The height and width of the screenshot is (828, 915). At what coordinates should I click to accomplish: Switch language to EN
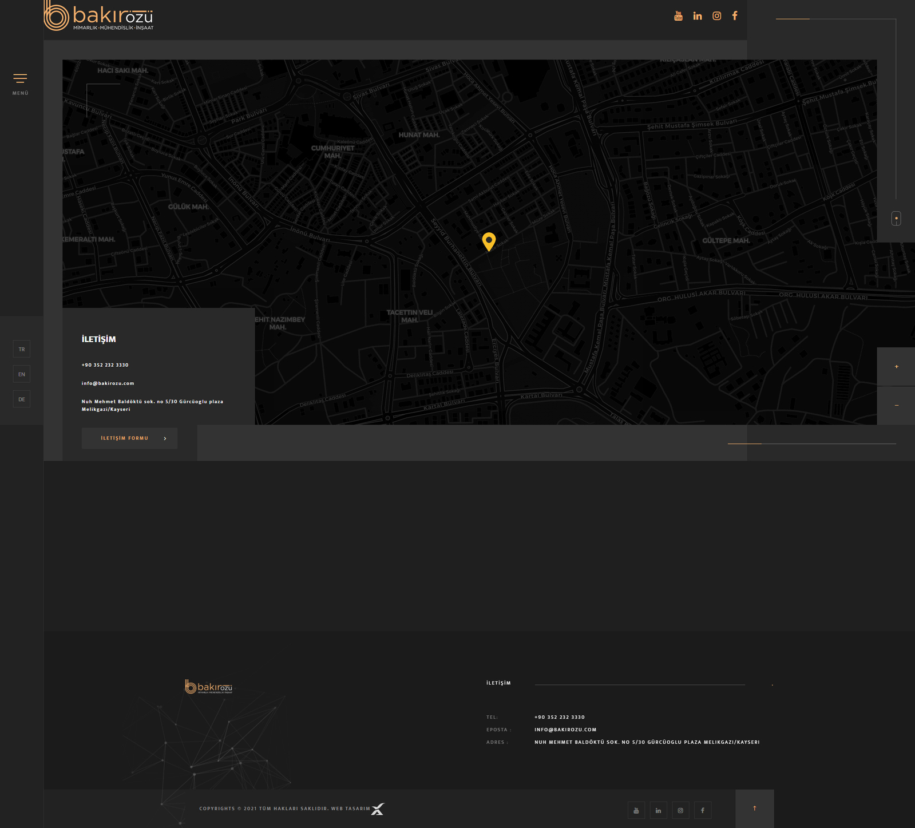pyautogui.click(x=22, y=374)
